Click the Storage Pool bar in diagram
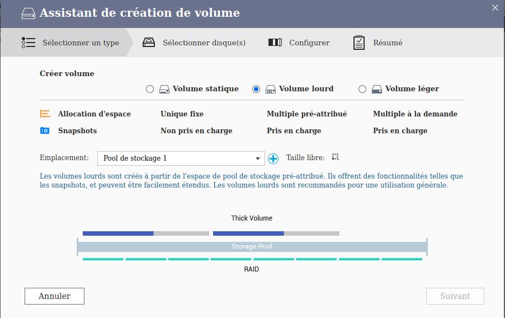The image size is (505, 318). 252,246
